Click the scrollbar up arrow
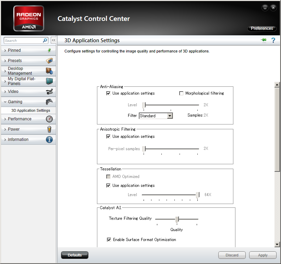This screenshot has height=264, width=281. click(277, 84)
